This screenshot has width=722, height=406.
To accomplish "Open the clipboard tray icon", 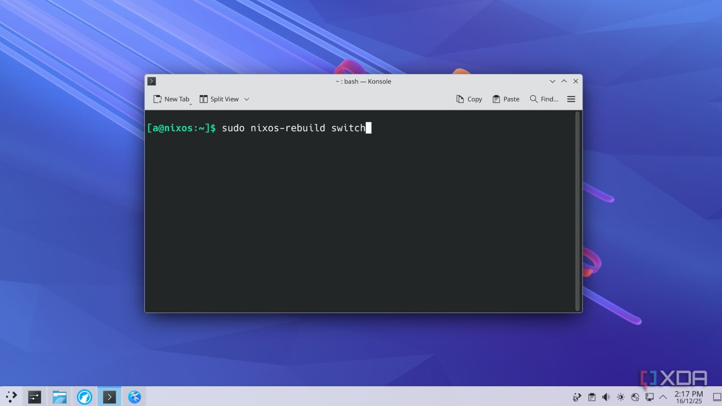I will coord(592,397).
